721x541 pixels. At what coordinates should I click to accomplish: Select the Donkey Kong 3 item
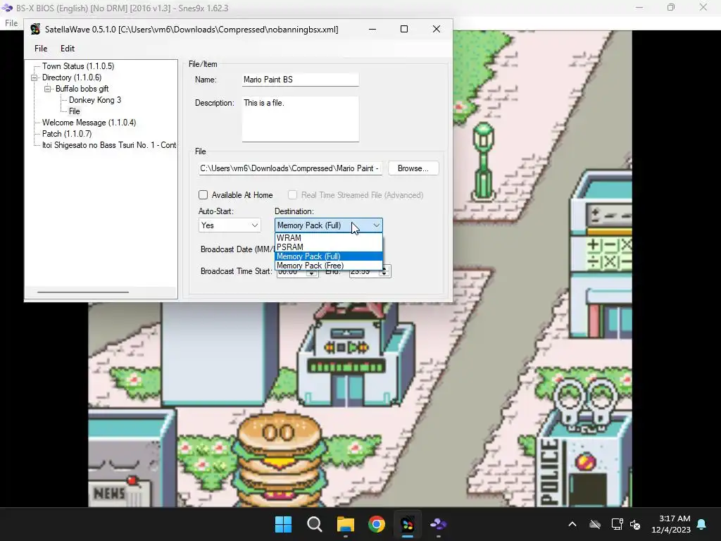pos(95,100)
